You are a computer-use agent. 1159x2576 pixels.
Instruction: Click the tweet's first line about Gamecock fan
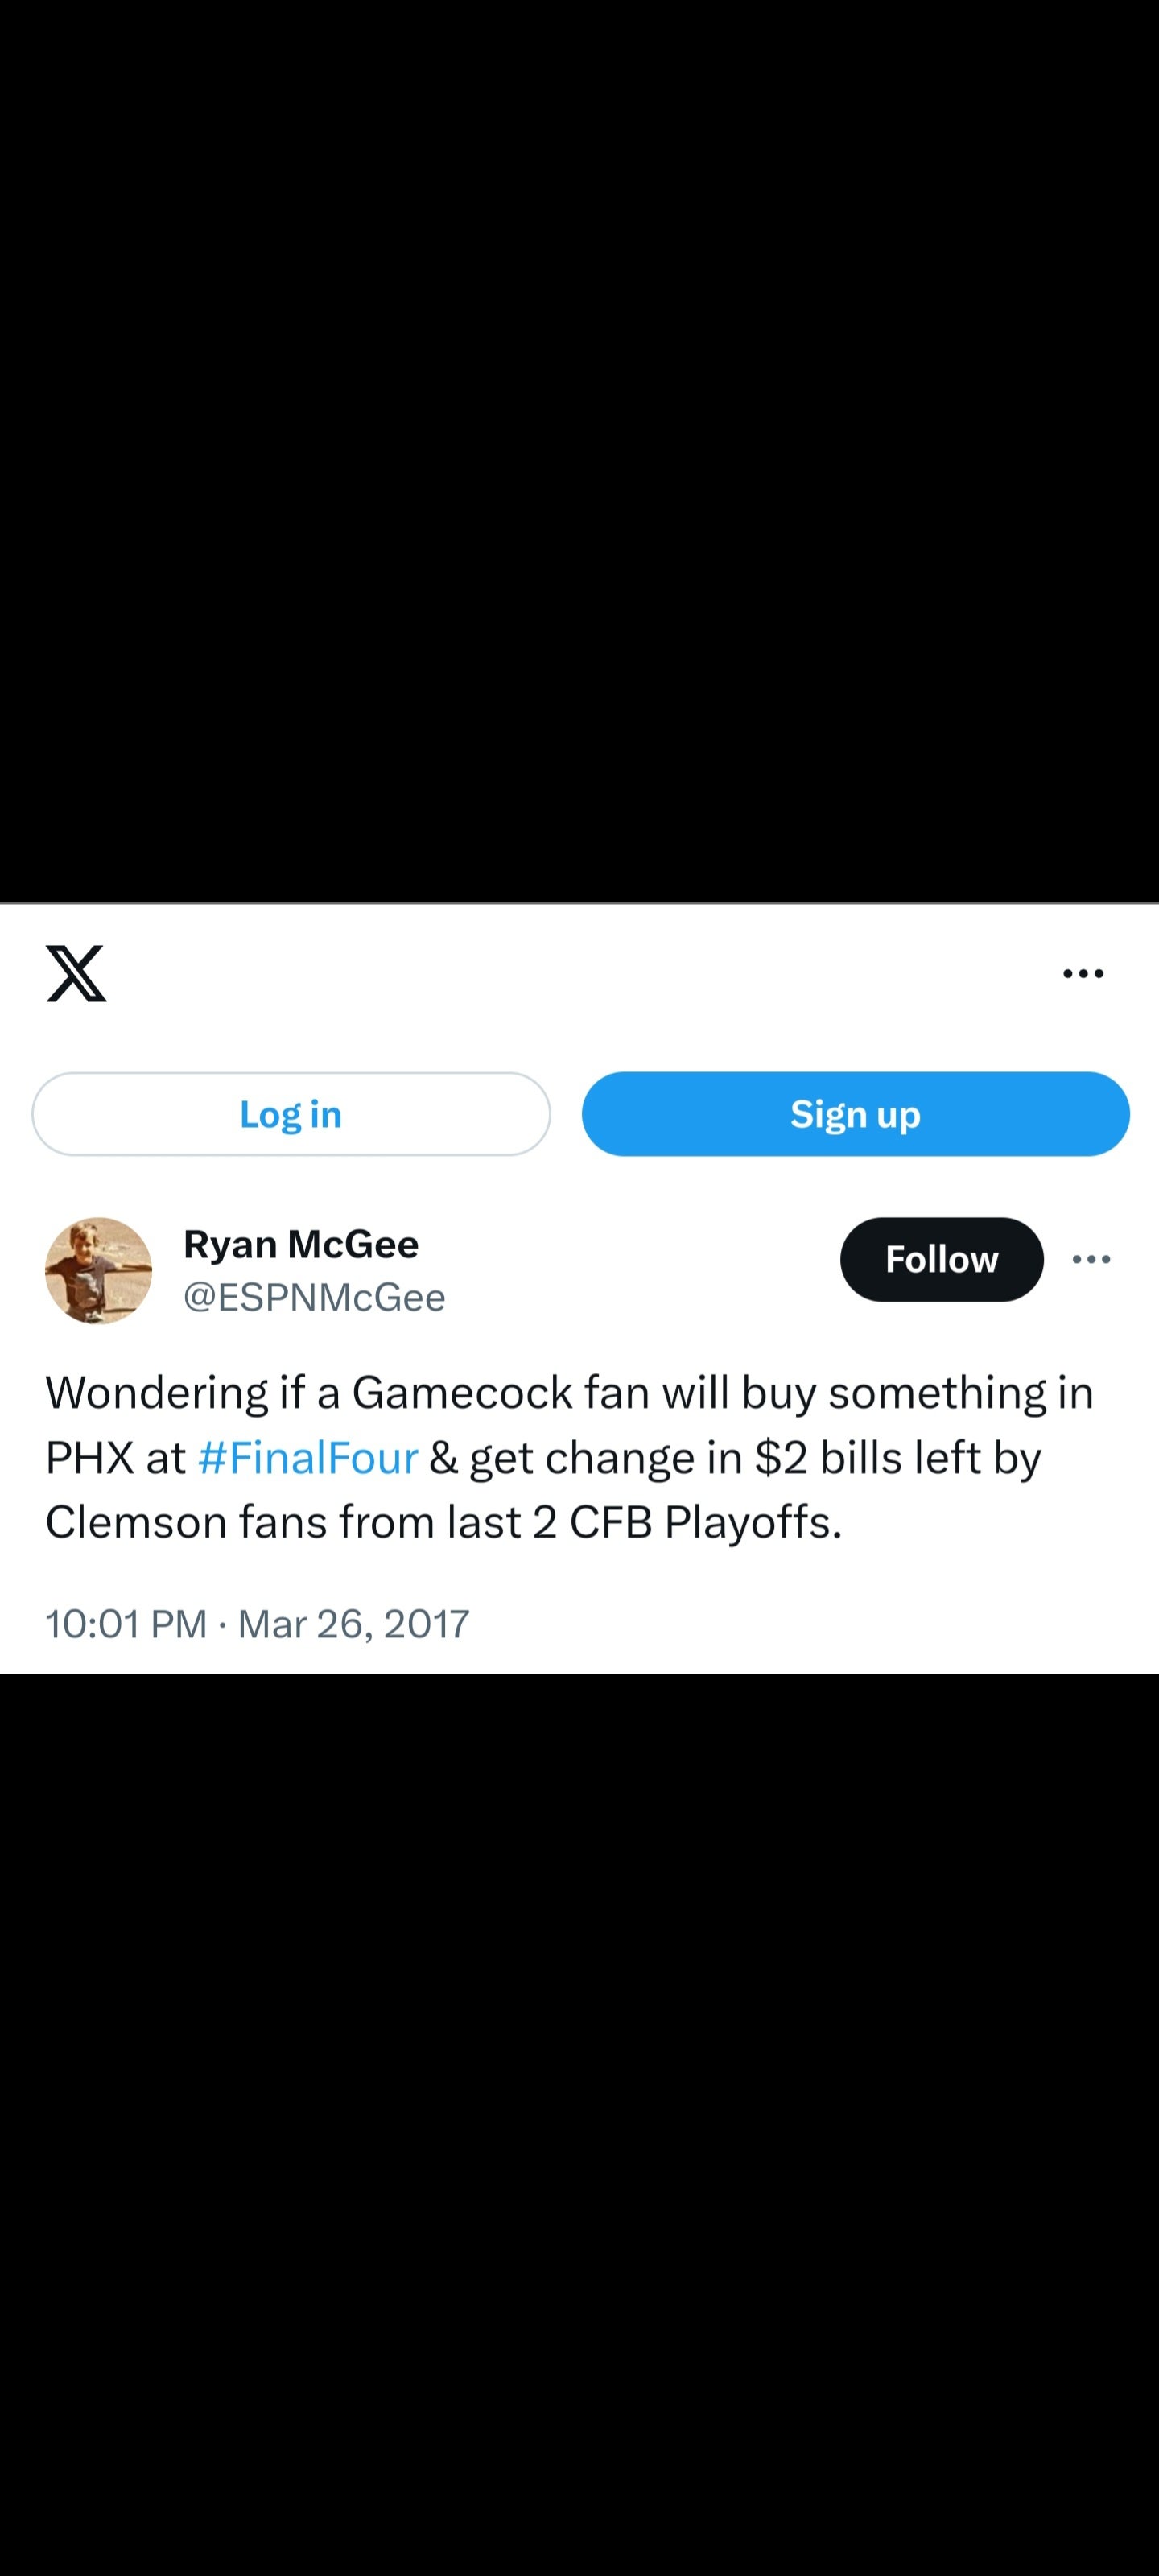(x=570, y=1393)
